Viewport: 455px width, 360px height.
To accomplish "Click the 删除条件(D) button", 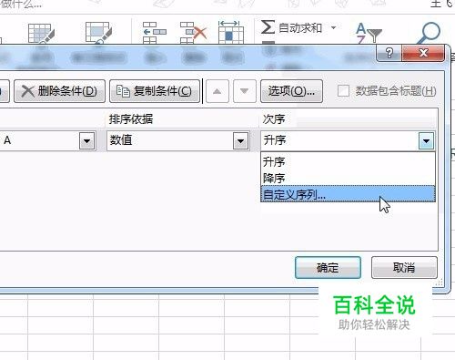I will click(59, 91).
